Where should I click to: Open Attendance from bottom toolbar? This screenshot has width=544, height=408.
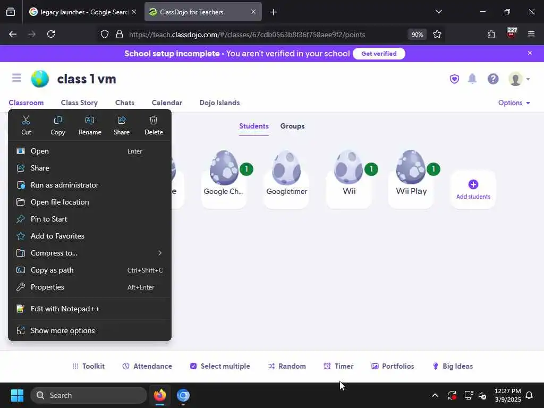(147, 366)
